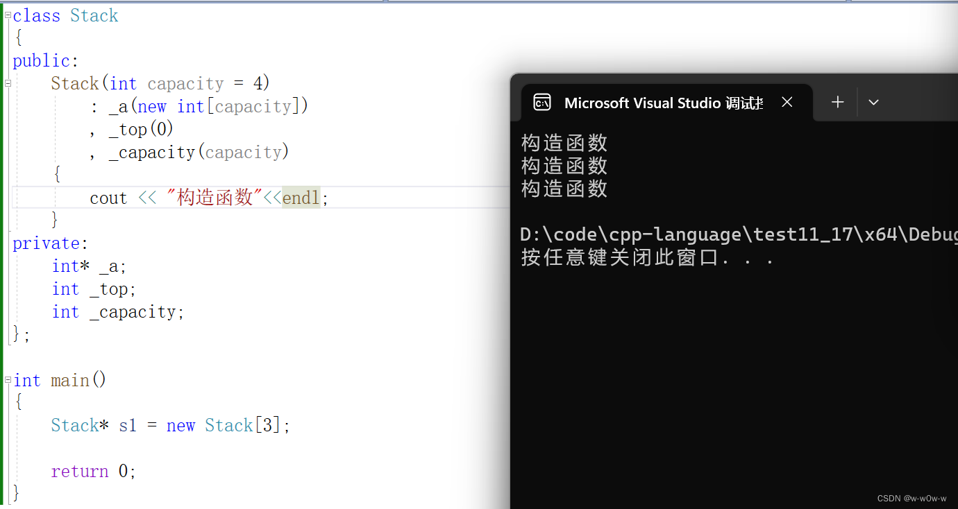The image size is (958, 509).
Task: Collapse the class Stack code block
Action: pos(8,15)
